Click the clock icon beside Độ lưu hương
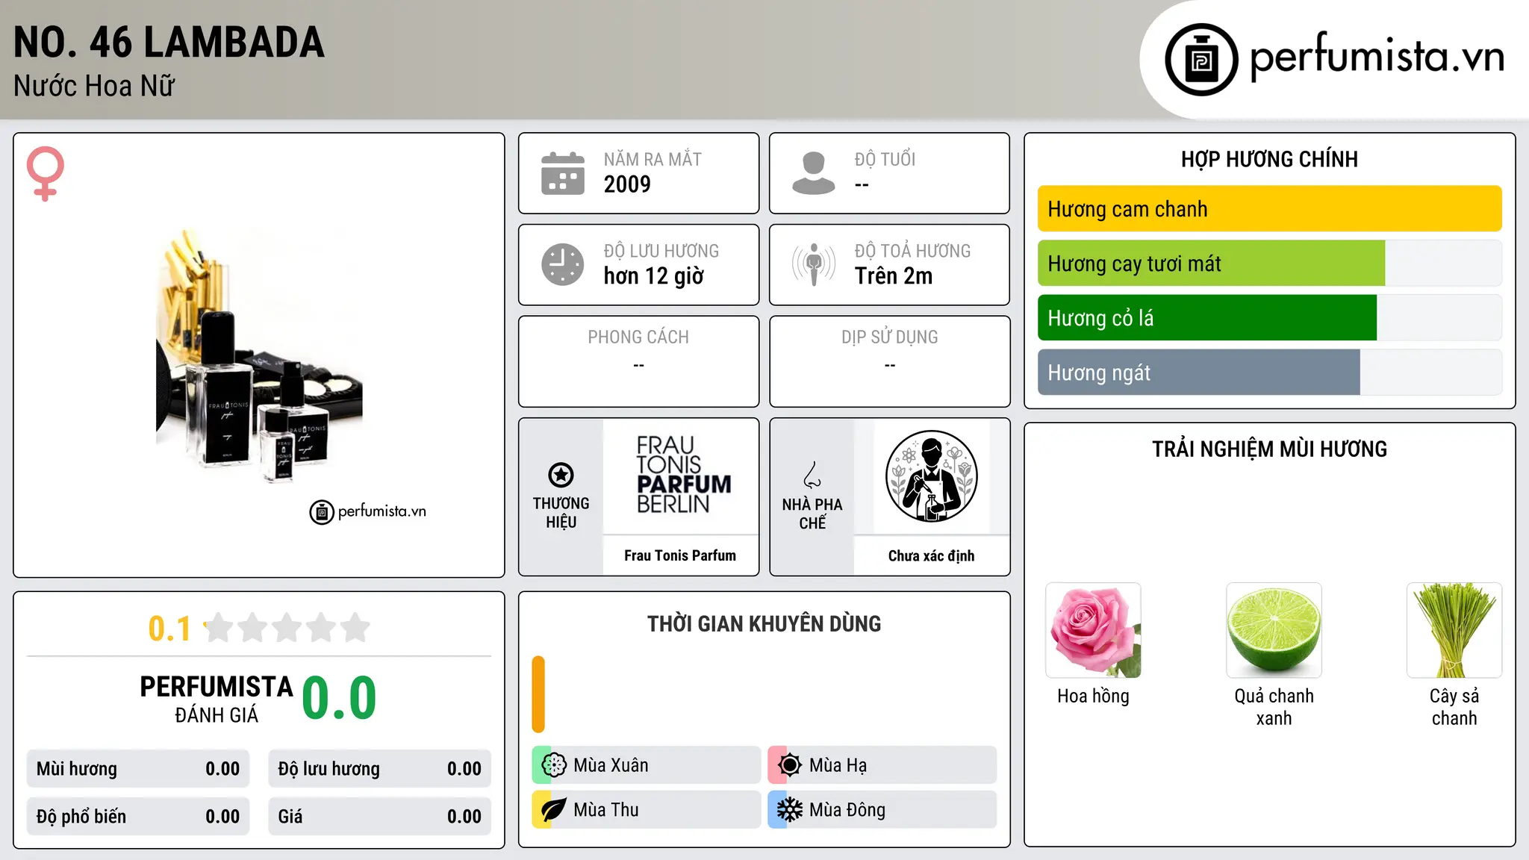This screenshot has height=860, width=1529. [563, 264]
